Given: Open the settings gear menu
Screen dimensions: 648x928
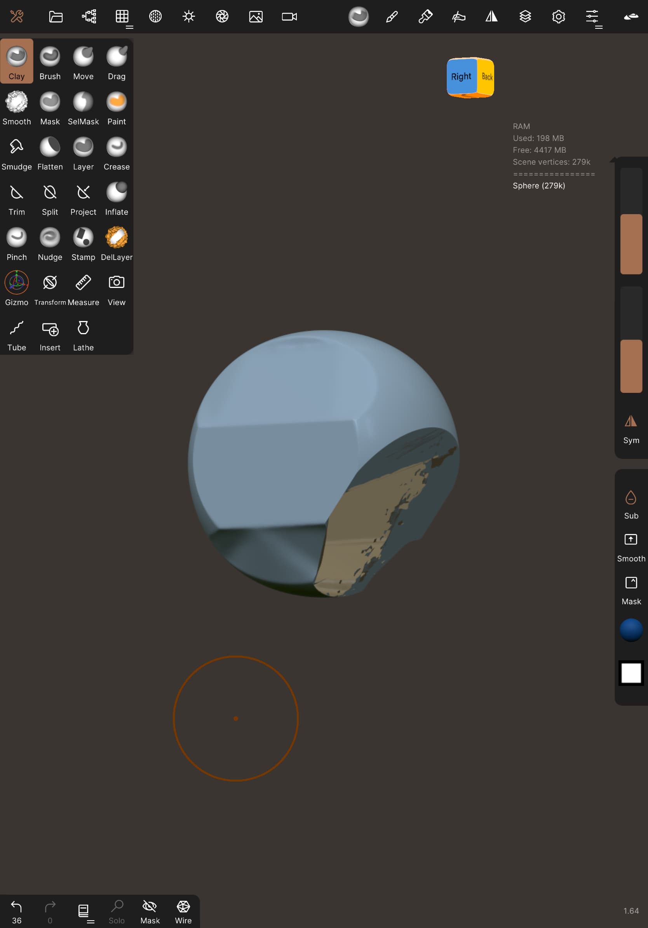Looking at the screenshot, I should tap(558, 17).
